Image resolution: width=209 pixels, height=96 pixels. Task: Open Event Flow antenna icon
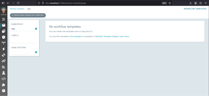point(4,43)
